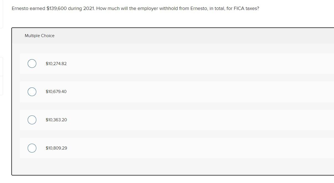Click the answer text $10,274.82
The width and height of the screenshot is (334, 183).
click(56, 63)
